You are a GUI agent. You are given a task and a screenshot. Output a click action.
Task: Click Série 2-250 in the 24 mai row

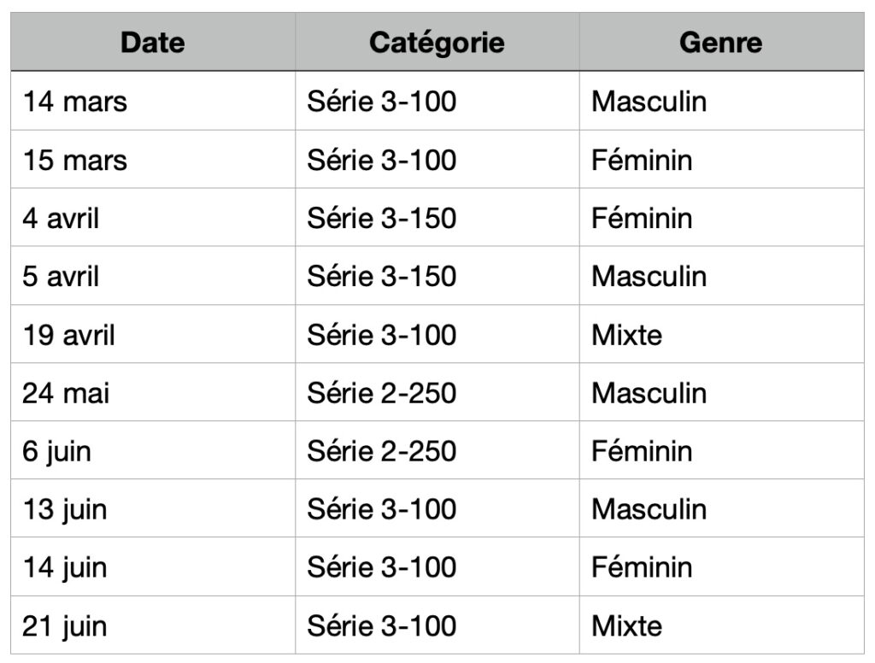[x=382, y=393]
